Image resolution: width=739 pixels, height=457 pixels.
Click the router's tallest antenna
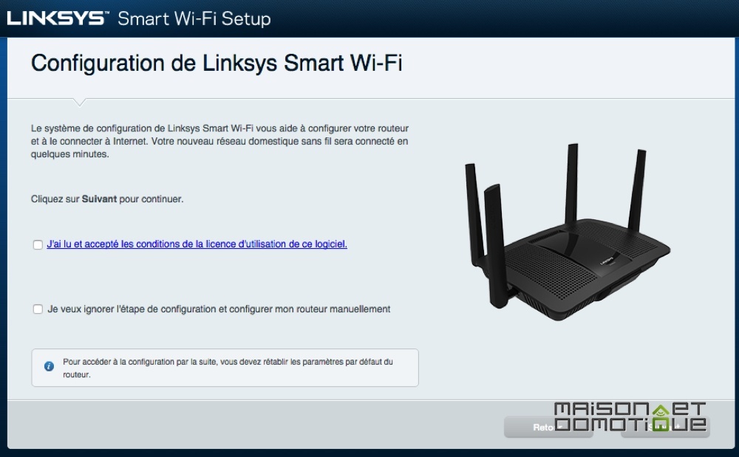(x=572, y=183)
